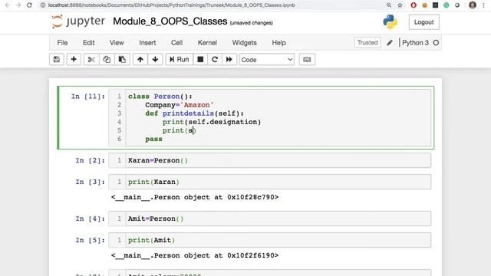Click code line Company='Amazon'

tap(180, 105)
